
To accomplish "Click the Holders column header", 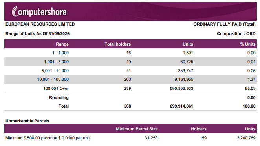I will (x=199, y=129).
